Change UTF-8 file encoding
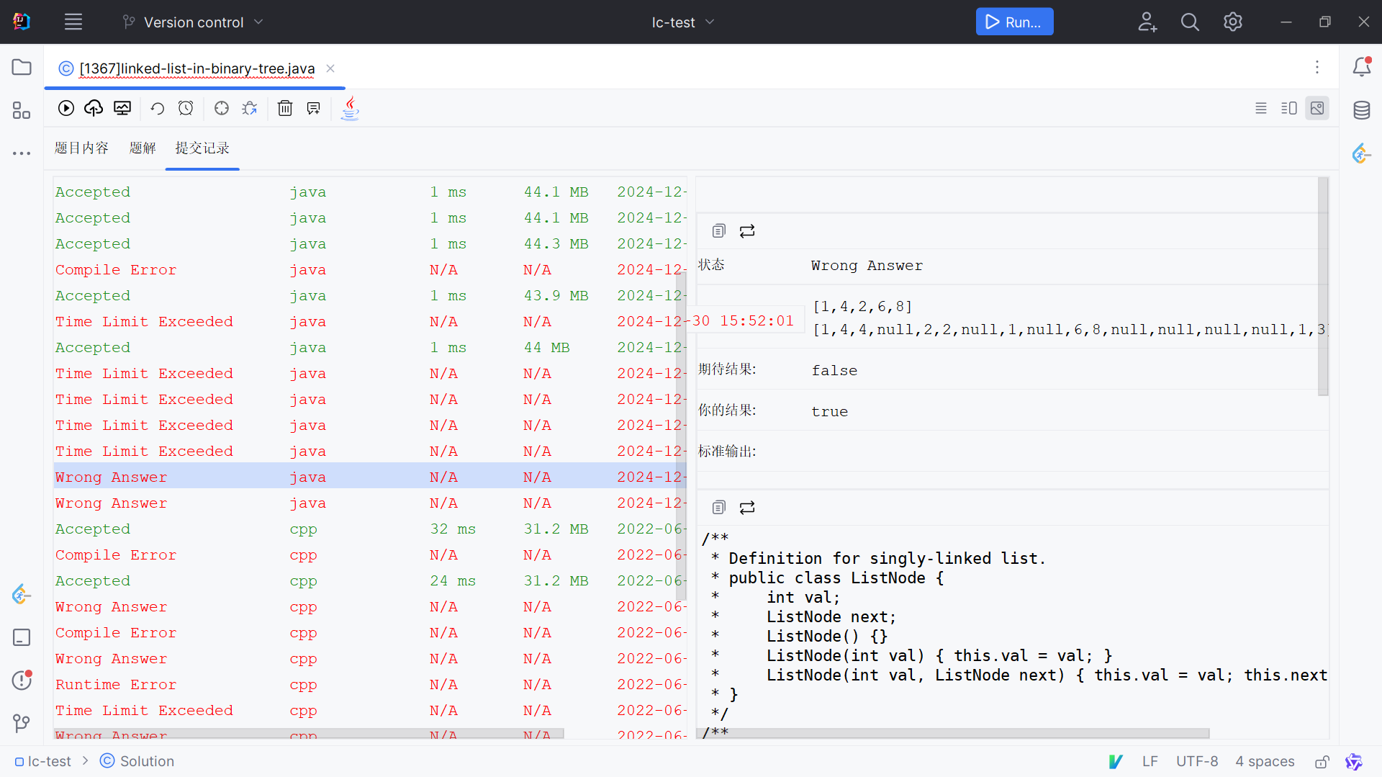 click(1197, 761)
